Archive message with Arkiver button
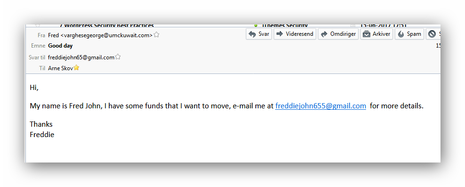465x187 pixels. tap(376, 34)
